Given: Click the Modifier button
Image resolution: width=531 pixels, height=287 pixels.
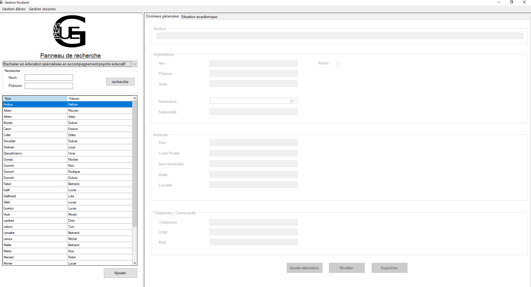Looking at the screenshot, I should 347,268.
